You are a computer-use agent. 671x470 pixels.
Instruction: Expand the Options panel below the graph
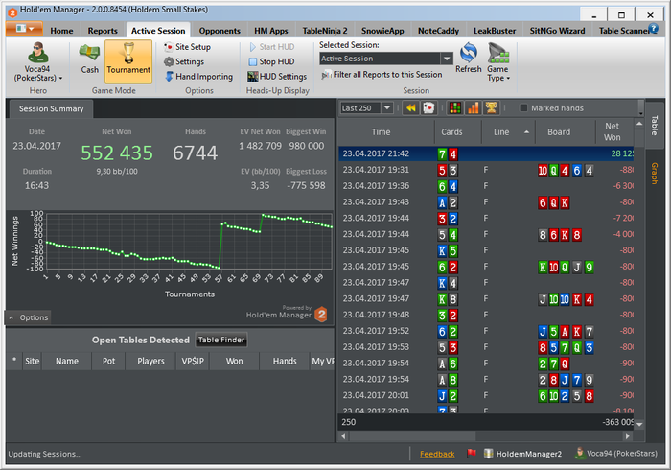pyautogui.click(x=28, y=317)
